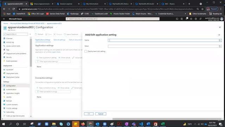
Task: Open Scale up (App Service plan)
Action: [15, 116]
